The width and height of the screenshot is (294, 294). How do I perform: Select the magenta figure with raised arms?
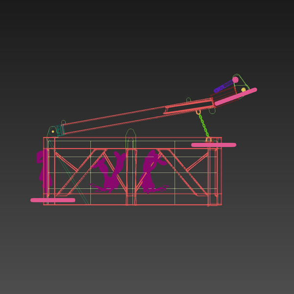pos(108,172)
